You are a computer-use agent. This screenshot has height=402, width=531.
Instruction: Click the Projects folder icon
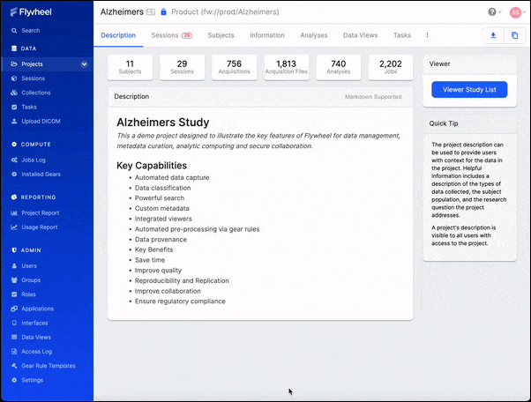(x=14, y=64)
